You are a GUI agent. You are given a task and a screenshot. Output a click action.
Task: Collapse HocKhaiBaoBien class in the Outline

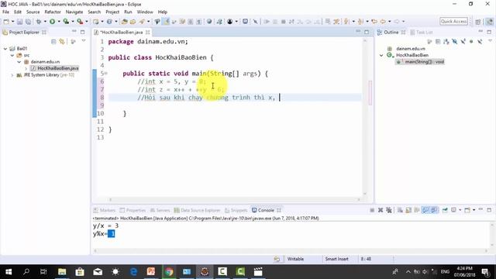pyautogui.click(x=381, y=55)
